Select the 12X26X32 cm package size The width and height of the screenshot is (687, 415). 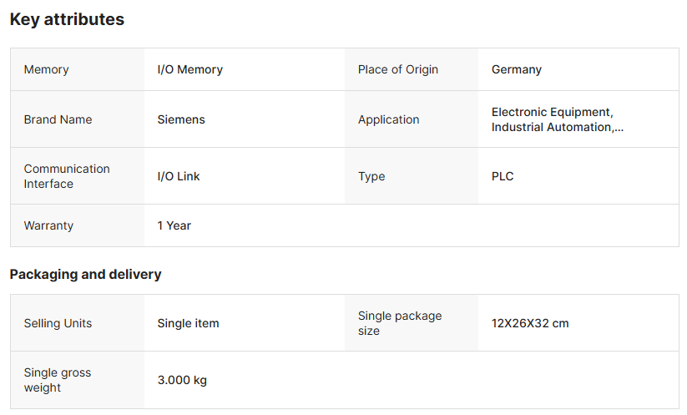pyautogui.click(x=529, y=323)
